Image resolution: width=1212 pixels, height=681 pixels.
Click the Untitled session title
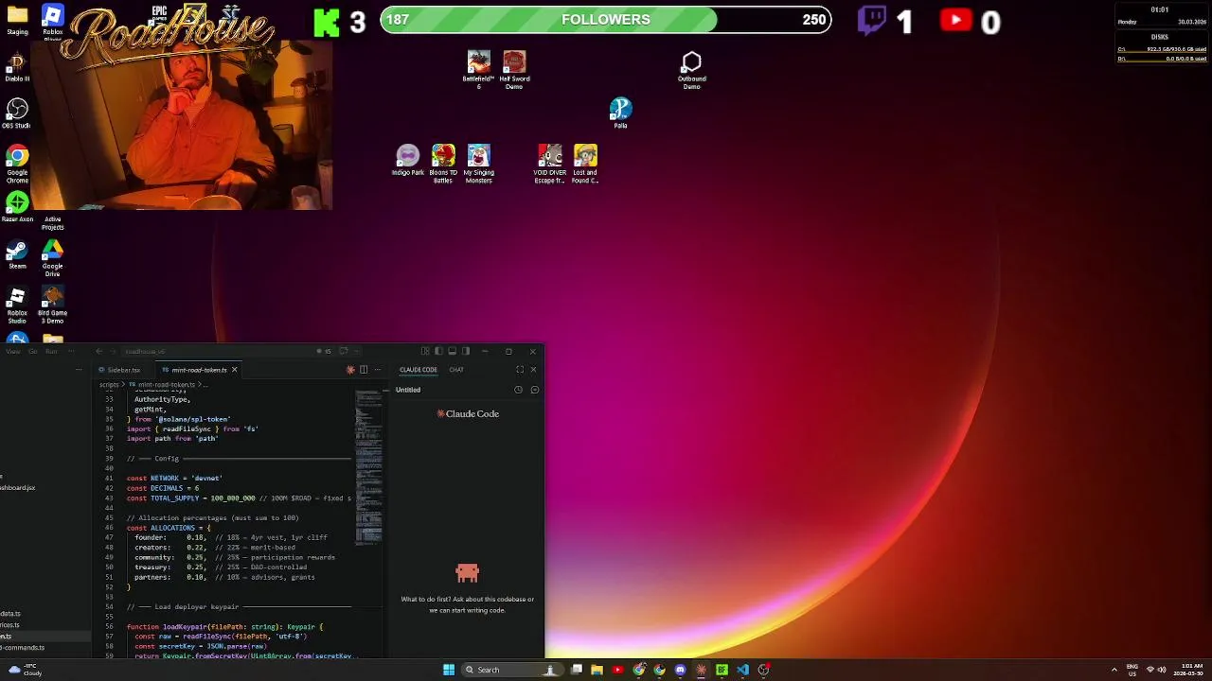pos(408,390)
